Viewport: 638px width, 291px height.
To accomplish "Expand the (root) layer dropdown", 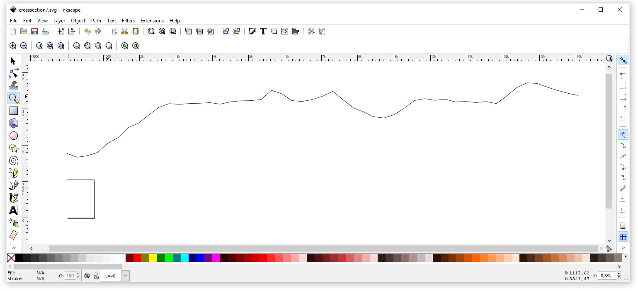I will (x=125, y=276).
